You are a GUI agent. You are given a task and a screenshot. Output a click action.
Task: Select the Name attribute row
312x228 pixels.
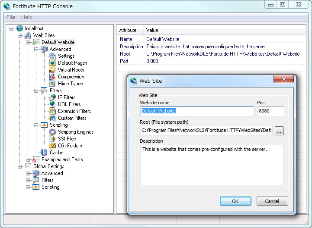point(211,39)
